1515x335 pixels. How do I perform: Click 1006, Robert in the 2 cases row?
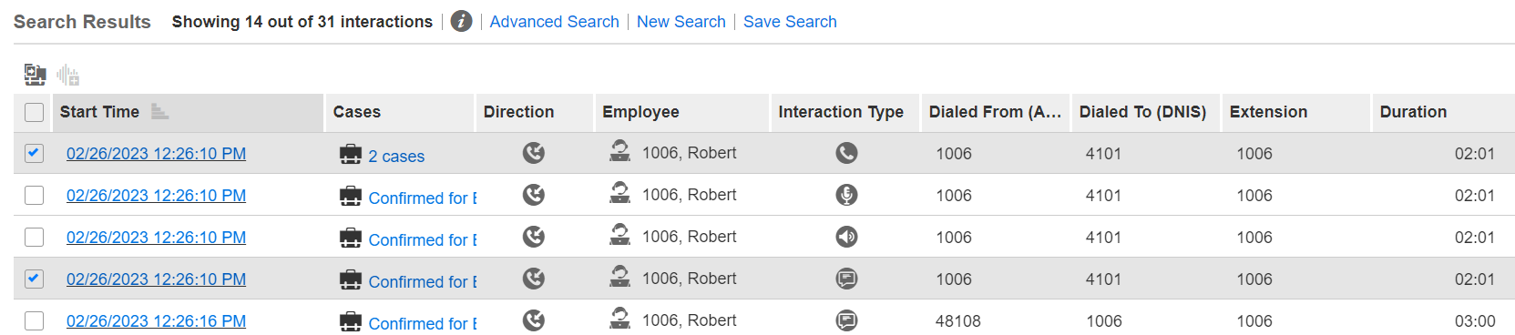tap(690, 153)
